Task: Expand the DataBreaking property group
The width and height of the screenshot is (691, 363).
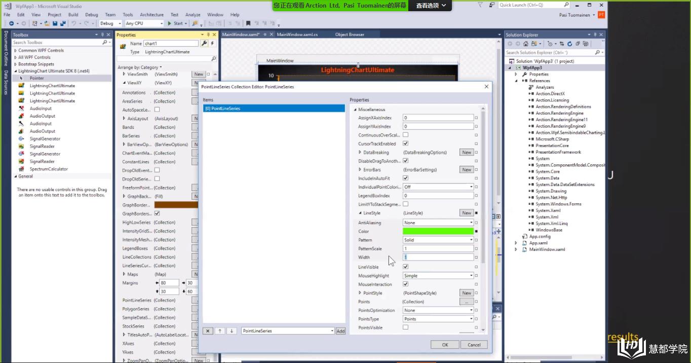Action: [360, 152]
